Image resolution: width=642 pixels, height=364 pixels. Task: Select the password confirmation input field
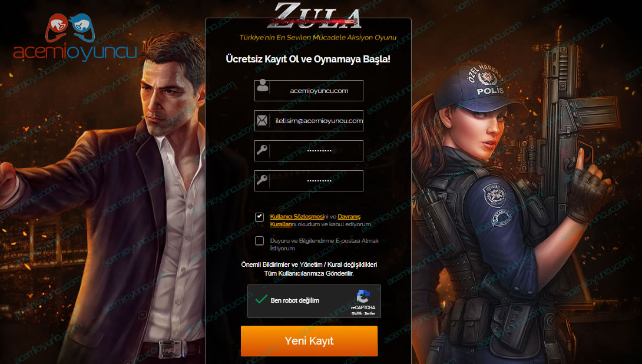coord(309,181)
